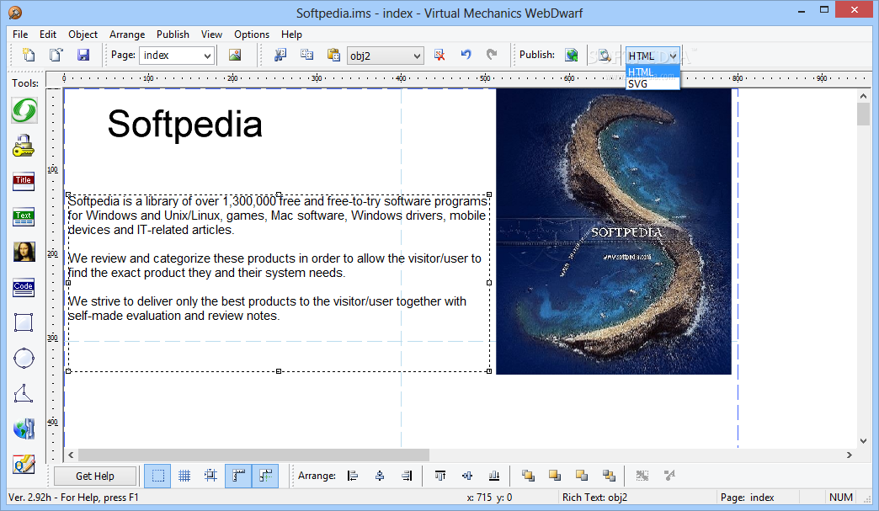Click the 'Rich Text: obj2' status entry
The image size is (879, 511).
[x=594, y=497]
